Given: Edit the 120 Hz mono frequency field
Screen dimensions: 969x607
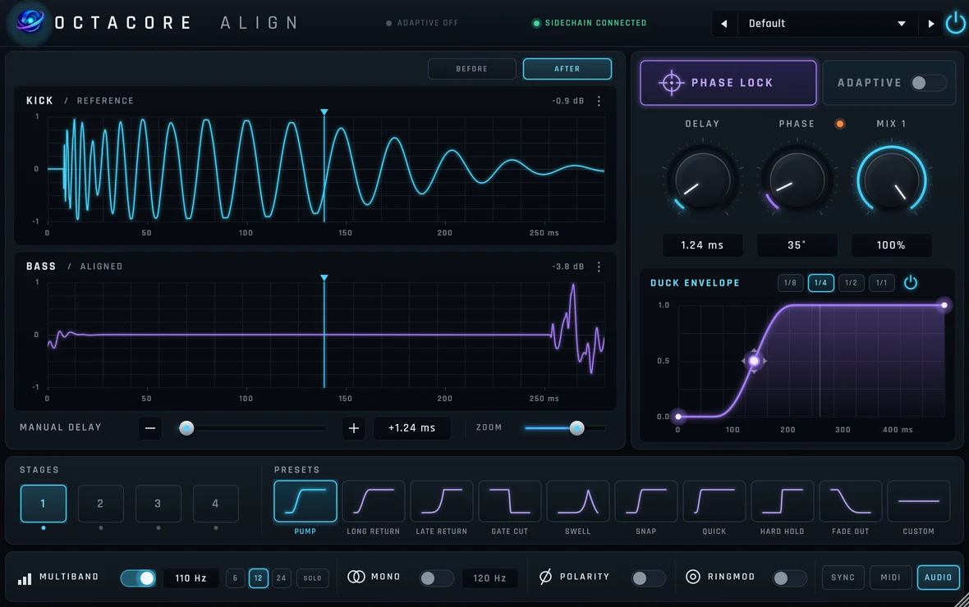Looking at the screenshot, I should coord(489,578).
